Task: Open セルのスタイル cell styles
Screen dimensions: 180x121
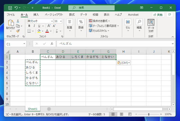Action: click(x=99, y=31)
